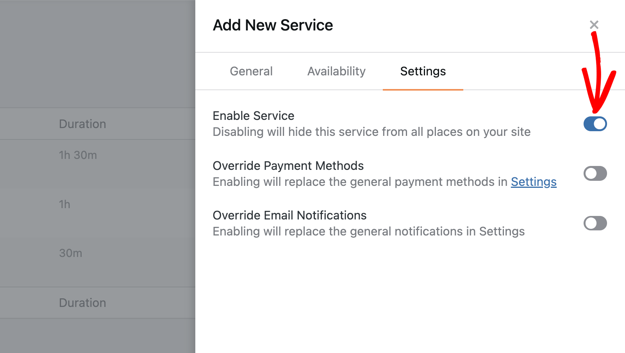Screen dimensions: 625x353
Task: Click the disabling service warning text
Action: pos(371,132)
